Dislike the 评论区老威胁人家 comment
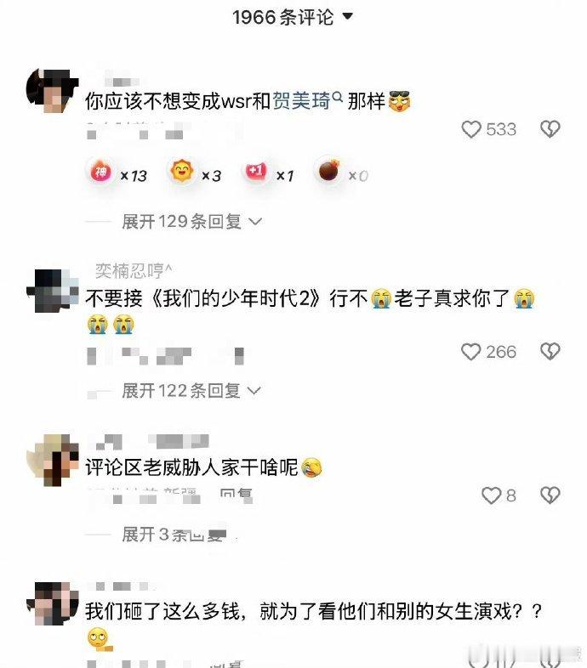587x668 pixels. click(550, 495)
